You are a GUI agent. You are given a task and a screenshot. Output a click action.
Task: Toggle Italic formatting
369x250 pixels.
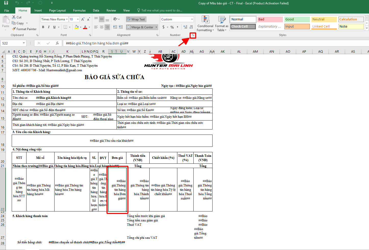pos(49,27)
